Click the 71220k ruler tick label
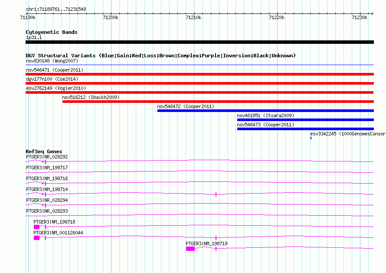The width and height of the screenshot is (386, 273). pyautogui.click(x=277, y=17)
